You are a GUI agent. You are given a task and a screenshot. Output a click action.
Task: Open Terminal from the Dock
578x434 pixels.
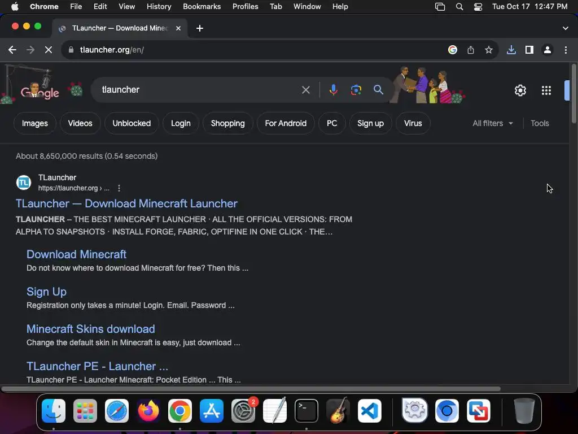coord(306,411)
